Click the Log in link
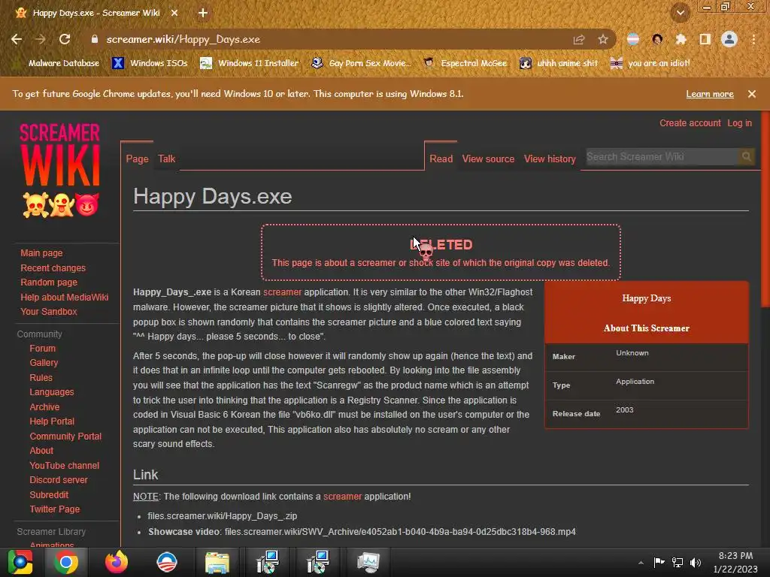Screen dimensions: 770x577 coord(739,123)
